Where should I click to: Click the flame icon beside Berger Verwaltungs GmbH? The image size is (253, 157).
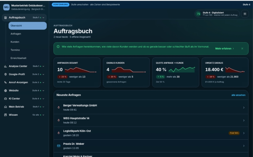coord(59,107)
